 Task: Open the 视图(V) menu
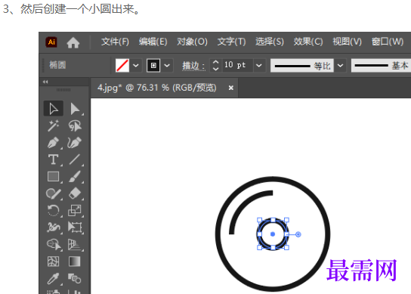click(347, 42)
